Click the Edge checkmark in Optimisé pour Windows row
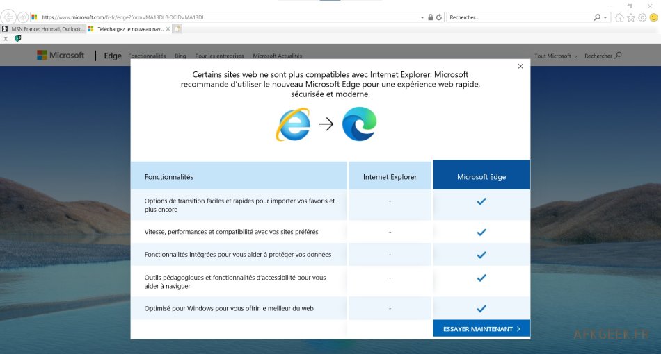The height and width of the screenshot is (354, 661). tap(481, 309)
